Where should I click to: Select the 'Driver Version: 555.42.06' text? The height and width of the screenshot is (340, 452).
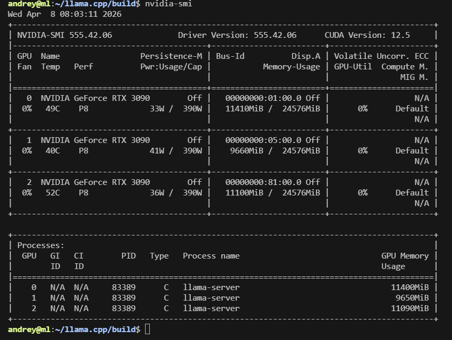pyautogui.click(x=237, y=35)
